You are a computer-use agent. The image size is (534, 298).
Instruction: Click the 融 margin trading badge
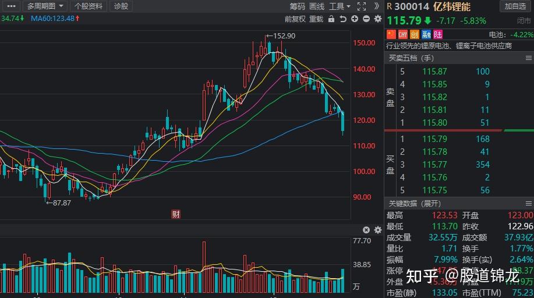click(426, 34)
